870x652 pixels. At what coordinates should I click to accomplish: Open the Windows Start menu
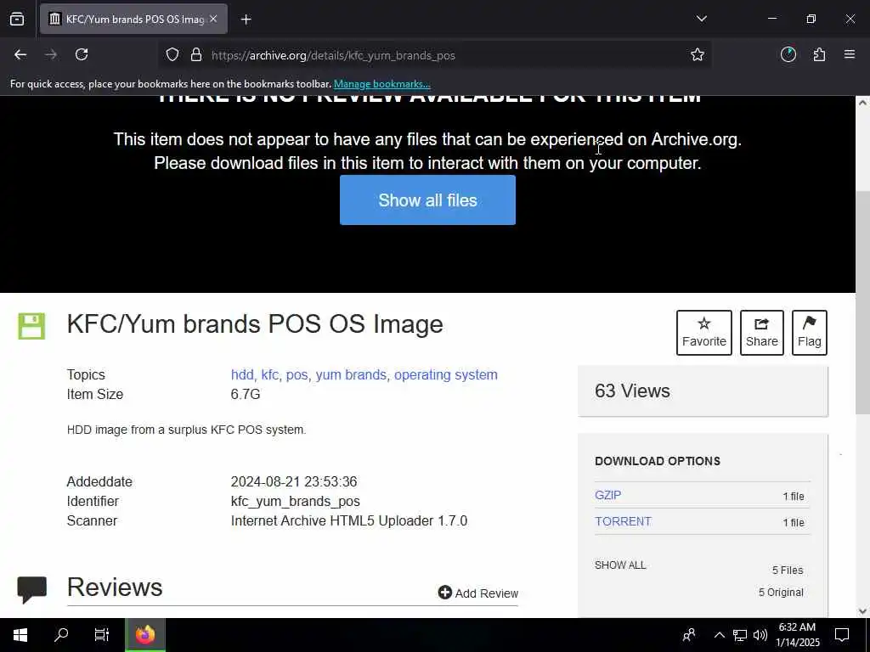click(x=20, y=635)
